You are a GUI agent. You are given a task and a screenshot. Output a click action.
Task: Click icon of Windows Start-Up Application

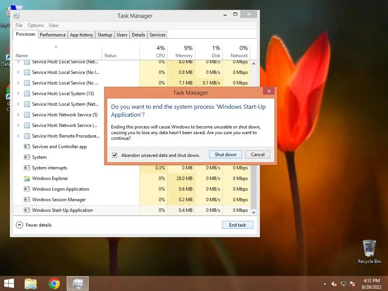[27, 210]
